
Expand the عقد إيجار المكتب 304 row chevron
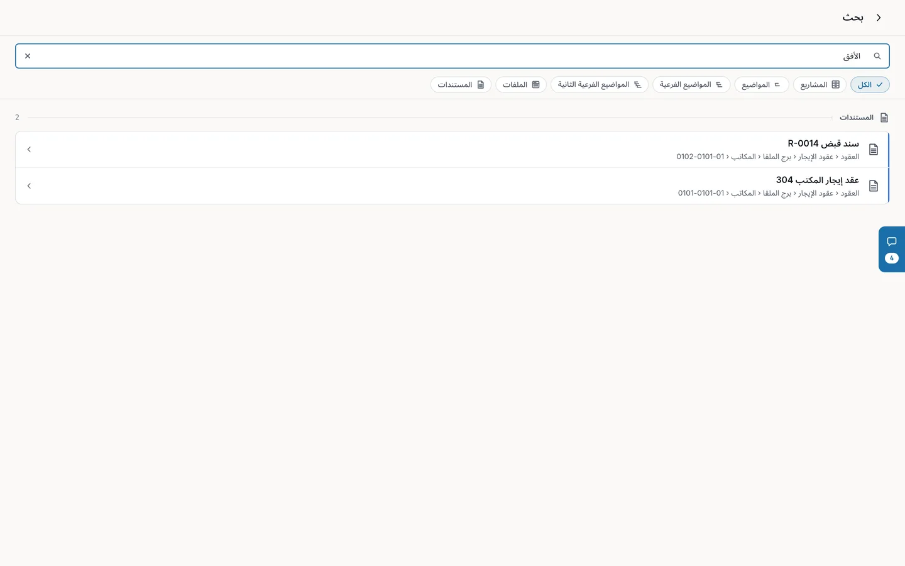click(29, 186)
